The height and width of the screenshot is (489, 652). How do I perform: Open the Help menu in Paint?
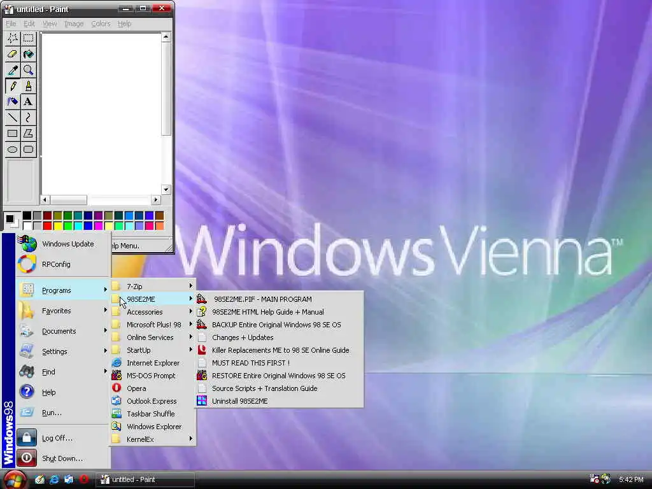pos(124,24)
